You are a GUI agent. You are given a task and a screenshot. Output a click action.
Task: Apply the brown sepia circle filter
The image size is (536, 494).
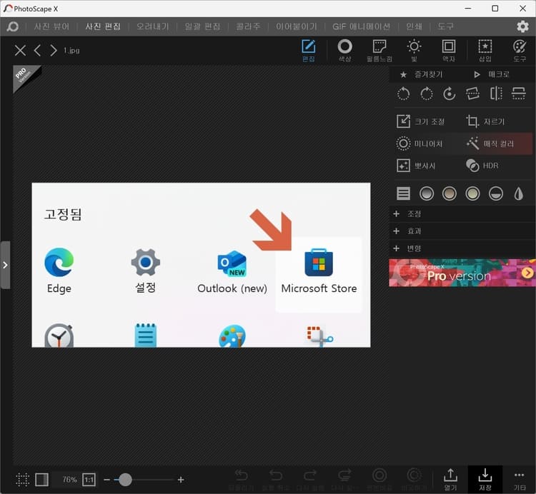(x=450, y=193)
